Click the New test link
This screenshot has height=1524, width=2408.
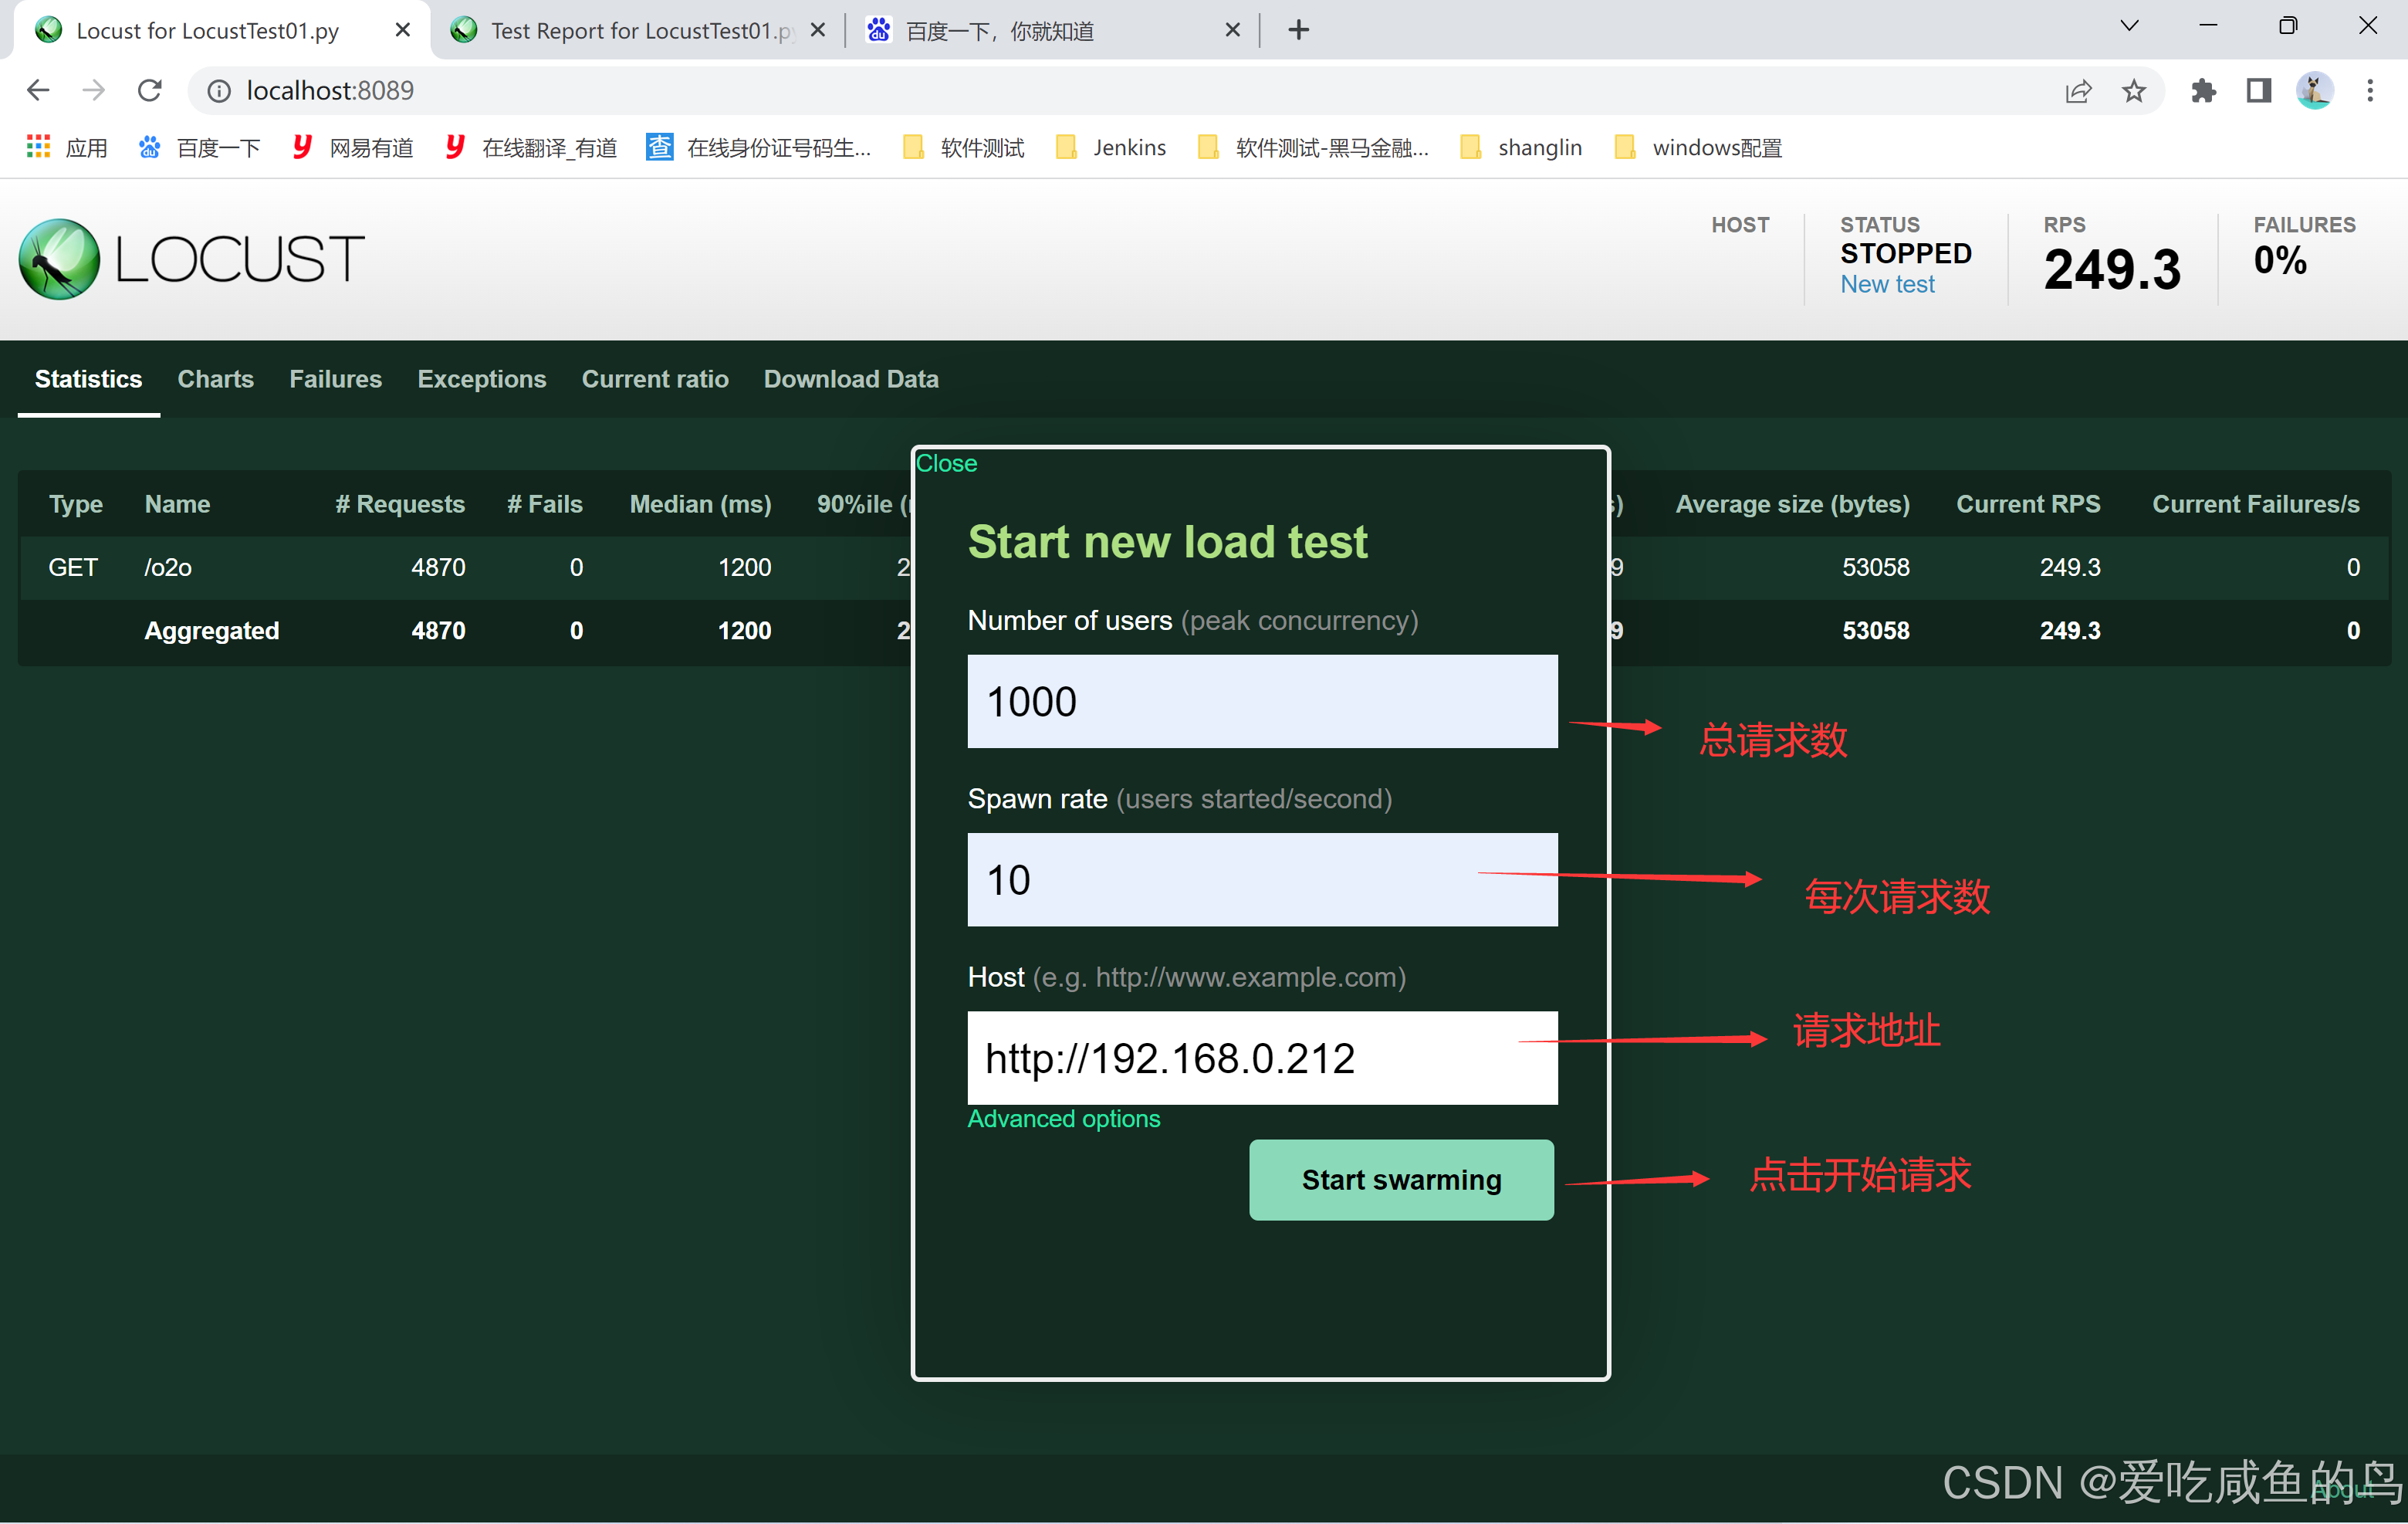[1886, 284]
